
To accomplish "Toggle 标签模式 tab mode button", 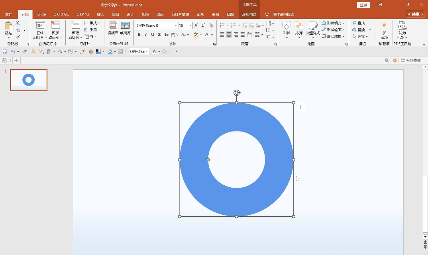I will 411,60.
